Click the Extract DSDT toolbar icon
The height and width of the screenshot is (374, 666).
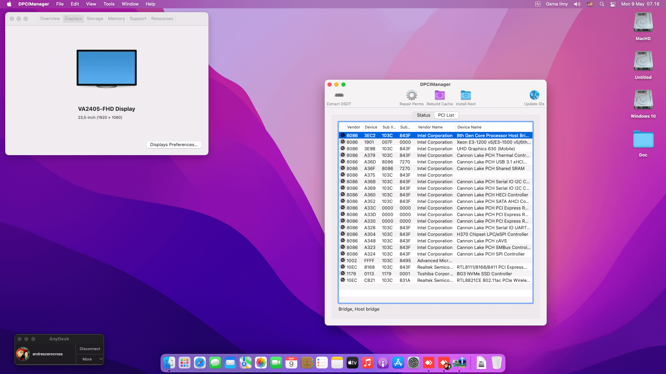point(339,95)
